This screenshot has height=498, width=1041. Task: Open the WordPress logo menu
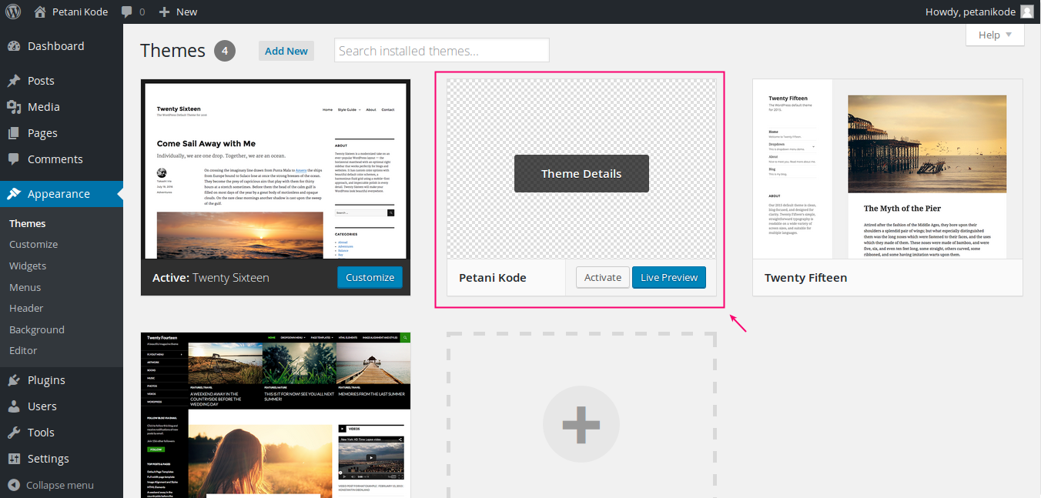[13, 12]
